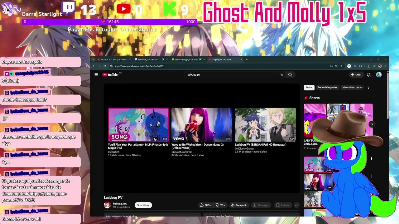Open sidebar SONG video thumbnail 3:03
The height and width of the screenshot is (224, 399).
(x=318, y=164)
